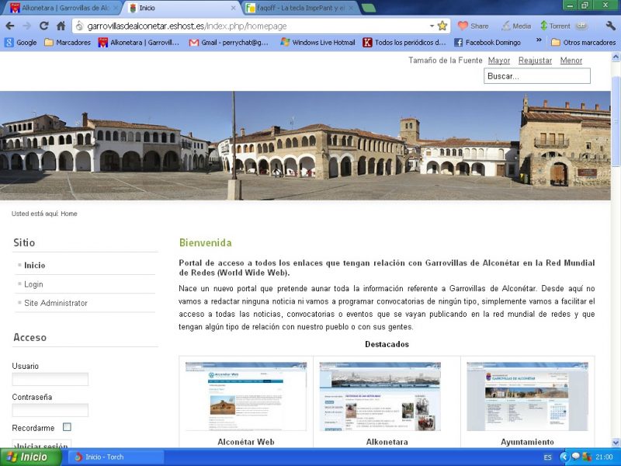Enable the Recordarme checkbox
This screenshot has width=621, height=466.
pyautogui.click(x=67, y=427)
